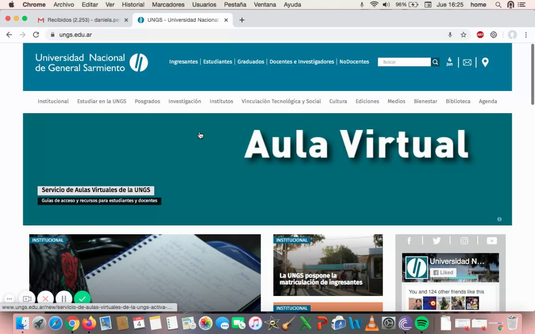Viewport: 535px width, 334px height.
Task: Open the Ventana menu
Action: click(x=265, y=5)
